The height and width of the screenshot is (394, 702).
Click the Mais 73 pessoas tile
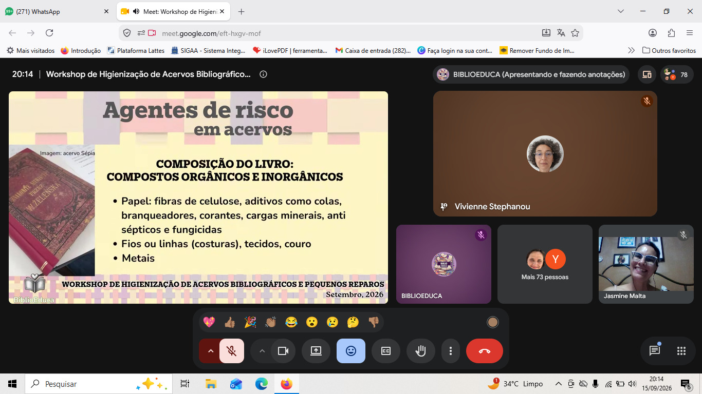pos(545,264)
